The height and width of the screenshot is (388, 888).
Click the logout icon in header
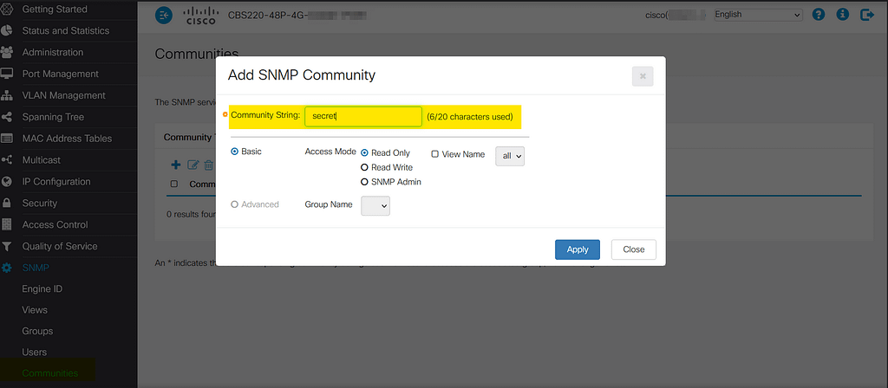865,15
